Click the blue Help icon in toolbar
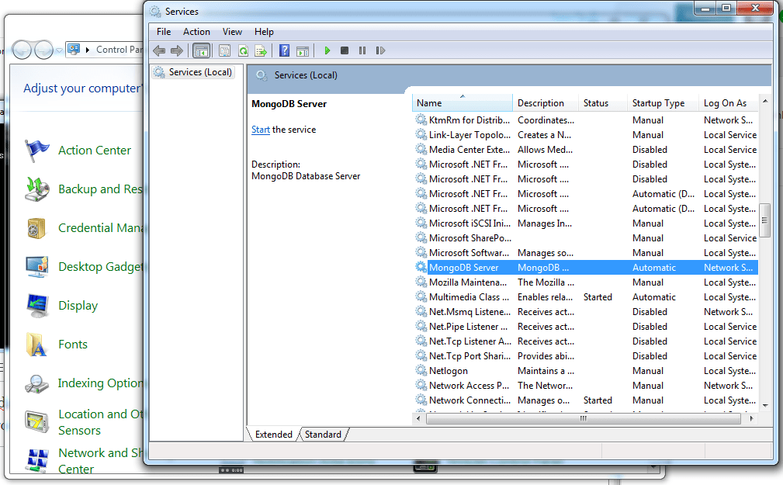The image size is (783, 485). click(x=284, y=50)
